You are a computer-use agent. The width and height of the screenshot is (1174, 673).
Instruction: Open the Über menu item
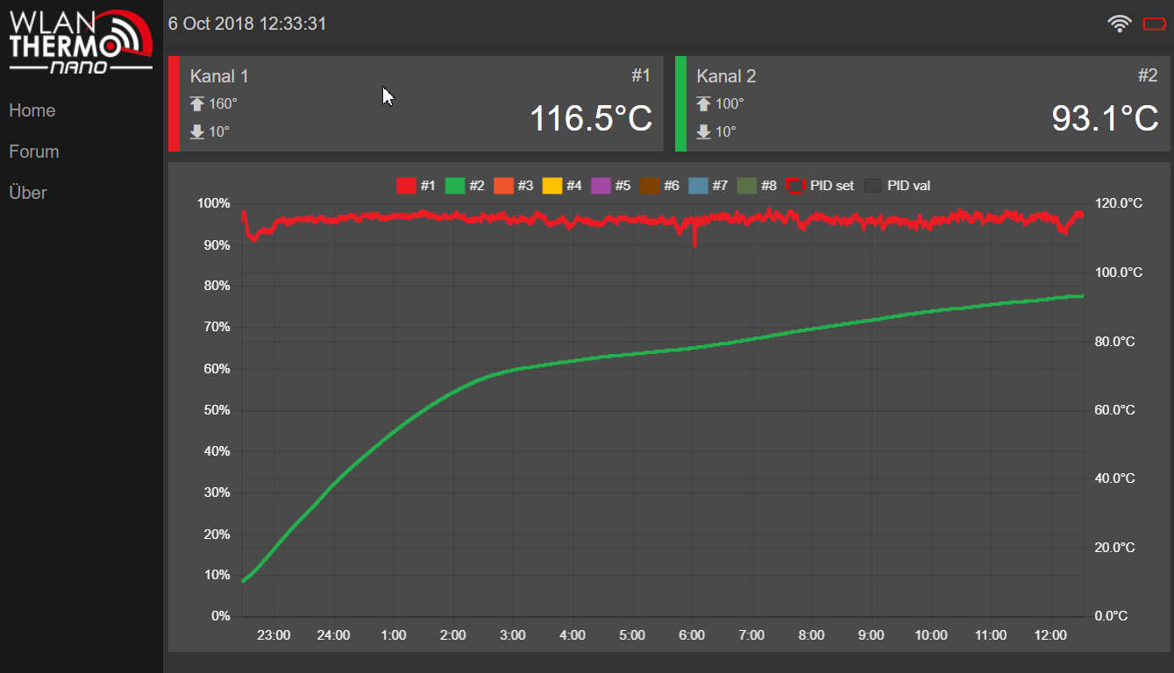click(x=28, y=193)
